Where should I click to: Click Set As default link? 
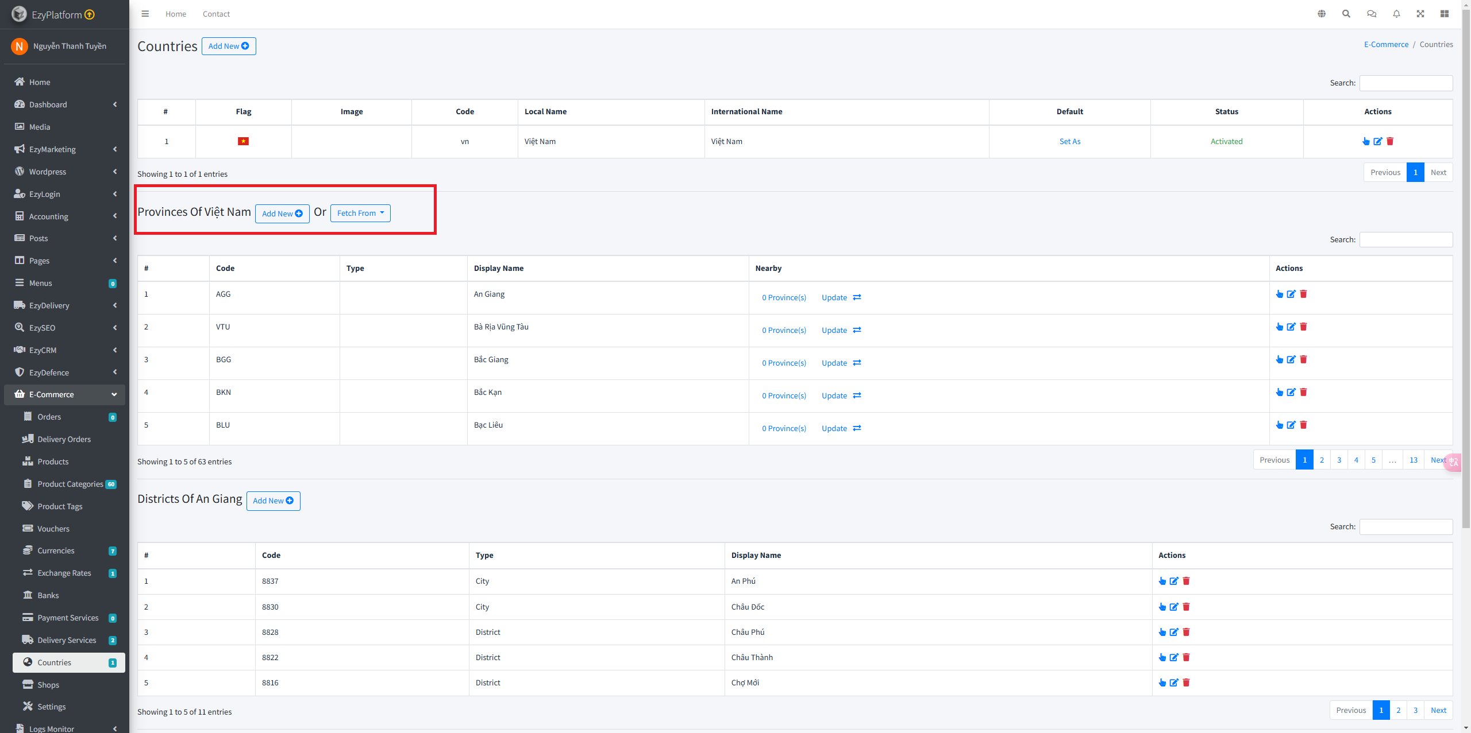point(1070,141)
